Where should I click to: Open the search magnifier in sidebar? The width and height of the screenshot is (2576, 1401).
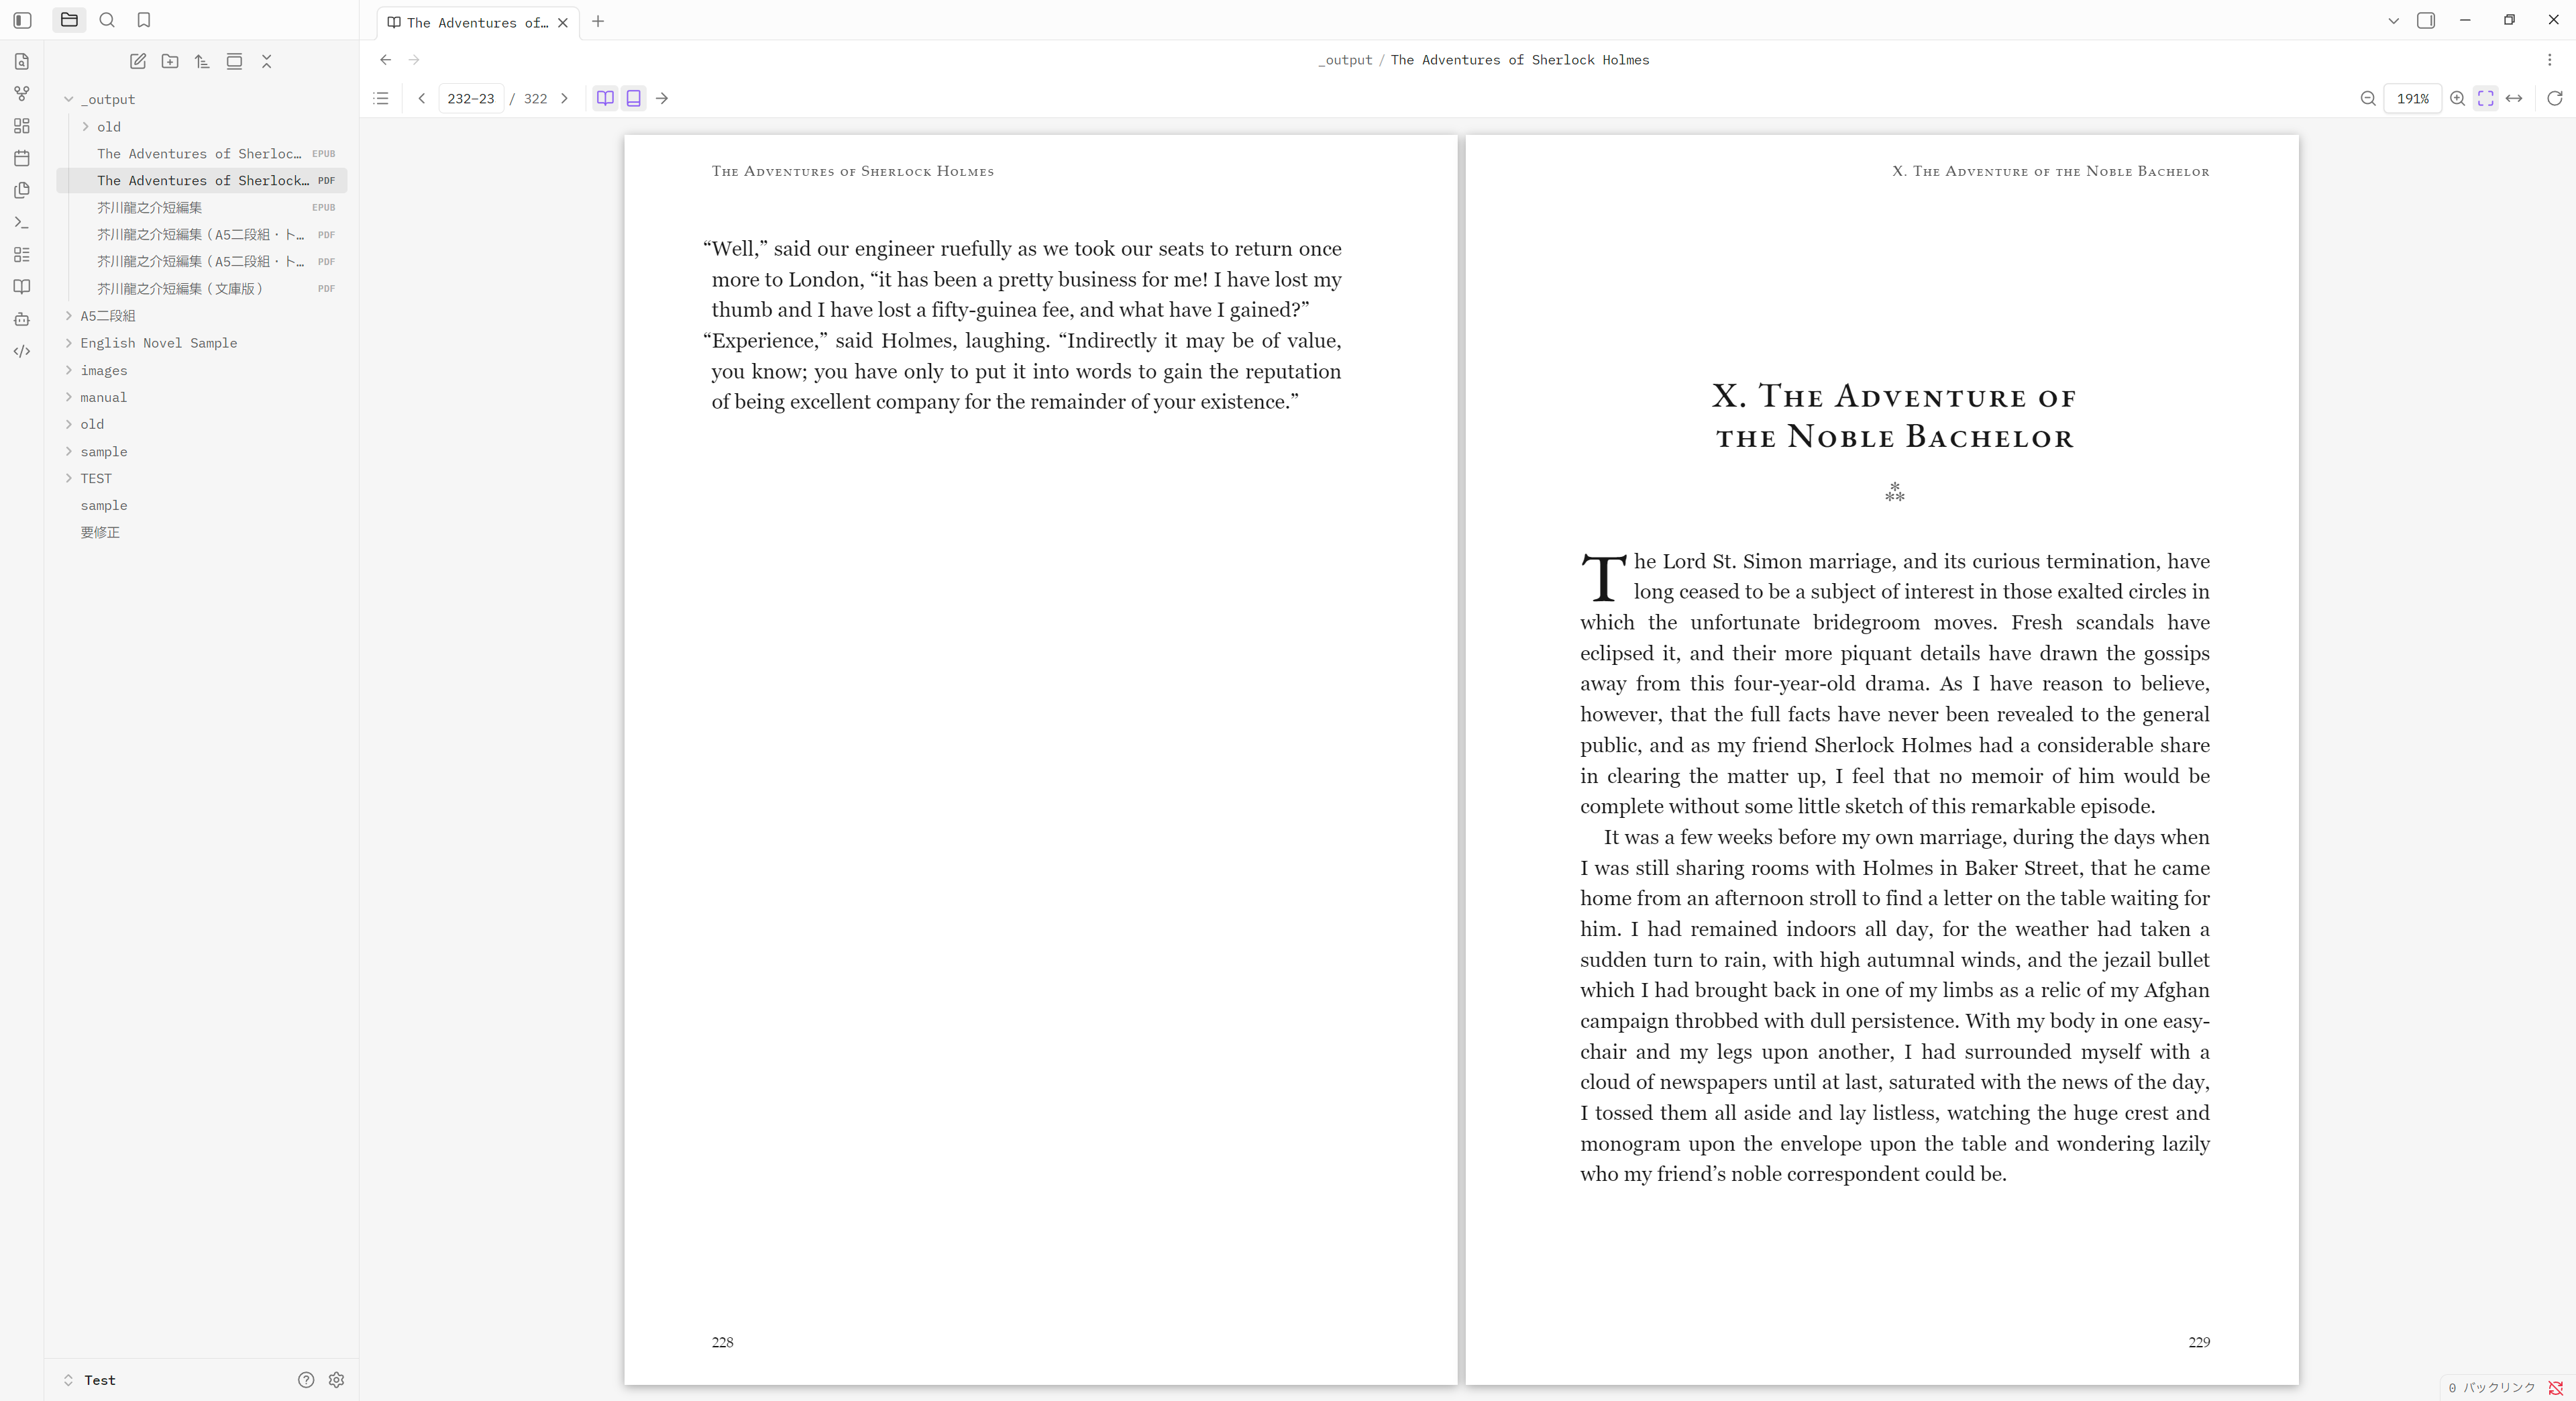click(107, 20)
